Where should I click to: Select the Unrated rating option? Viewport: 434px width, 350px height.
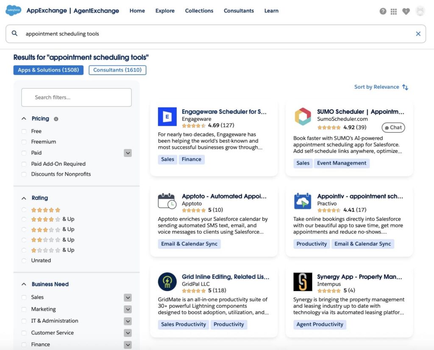pos(24,260)
